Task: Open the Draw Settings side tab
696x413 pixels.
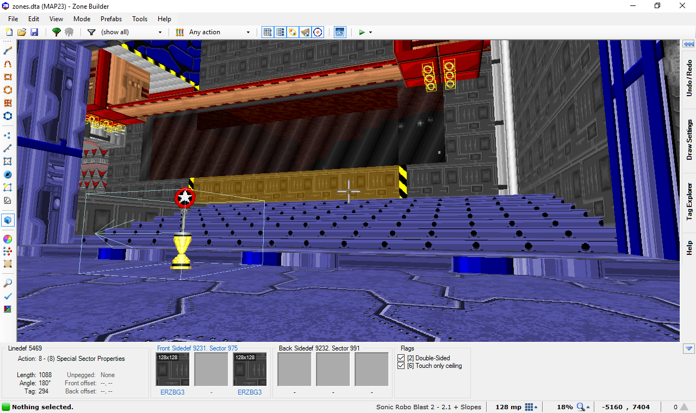Action: [689, 139]
